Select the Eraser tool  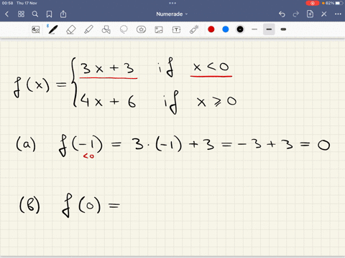[x=70, y=29]
